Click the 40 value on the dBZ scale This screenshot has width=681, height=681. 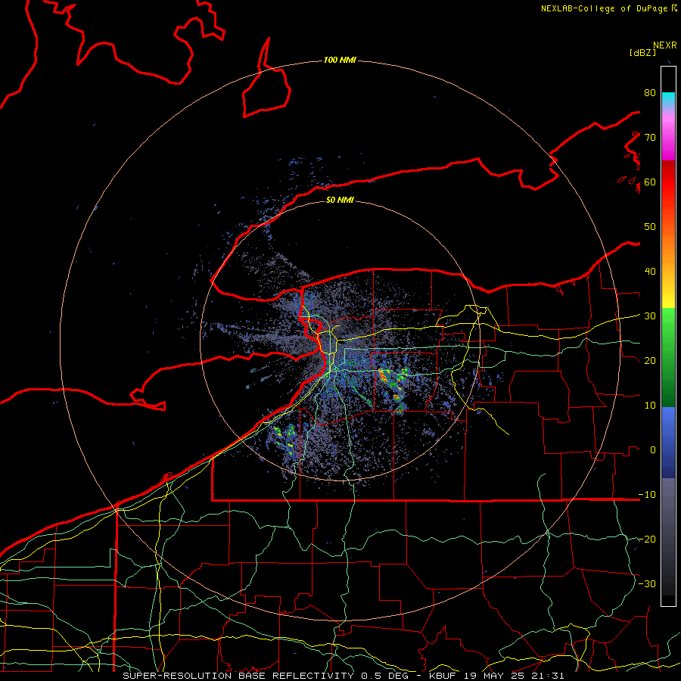[650, 272]
